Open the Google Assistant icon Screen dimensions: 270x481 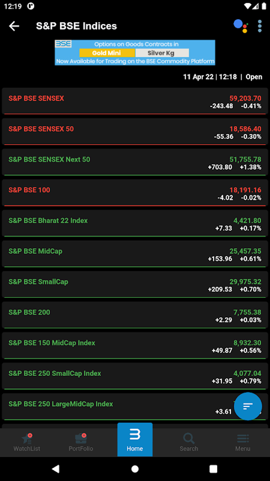[x=241, y=26]
